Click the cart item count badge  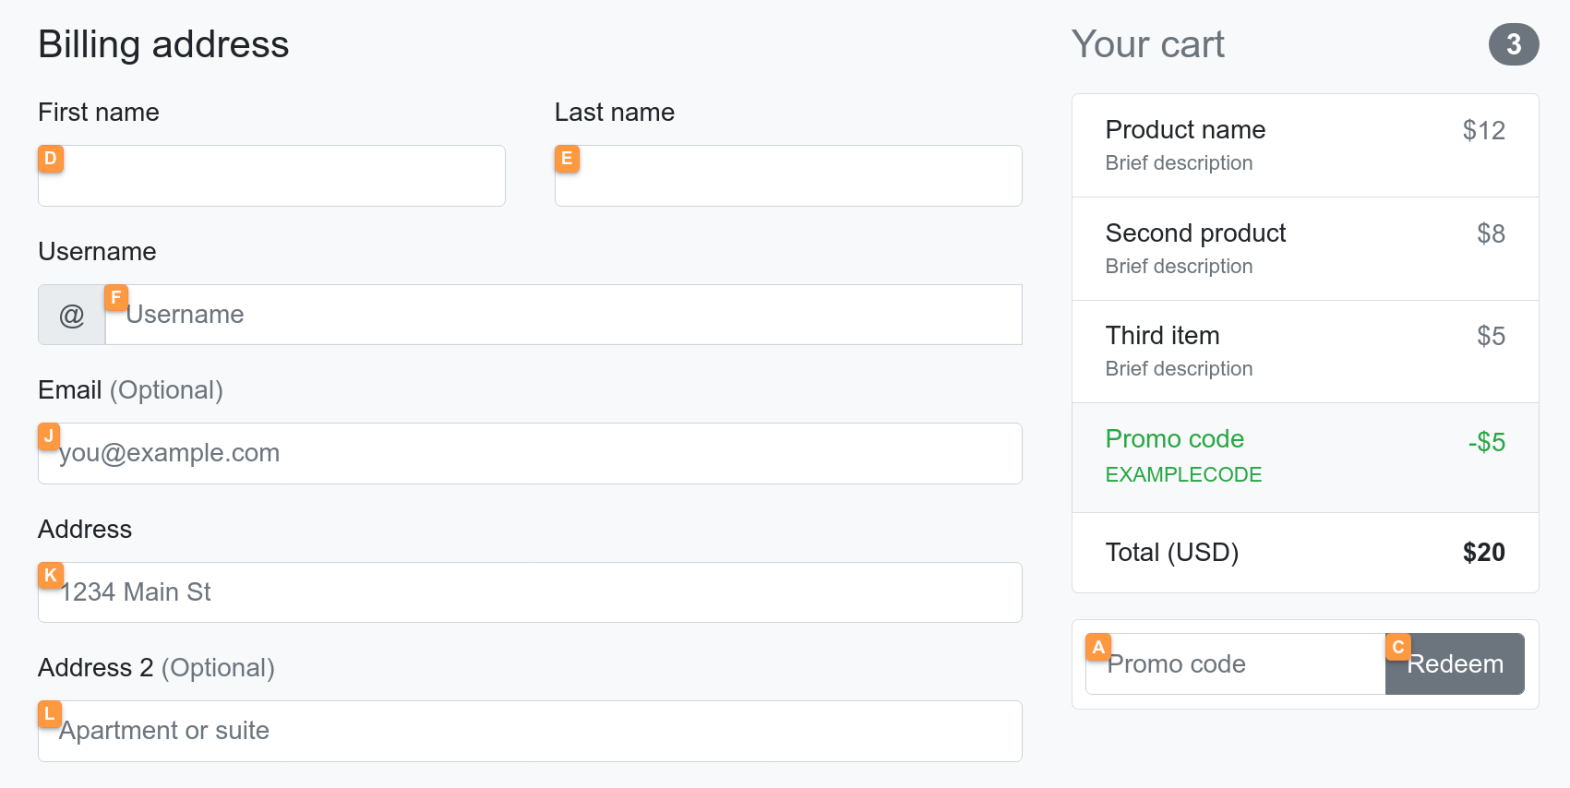coord(1513,44)
